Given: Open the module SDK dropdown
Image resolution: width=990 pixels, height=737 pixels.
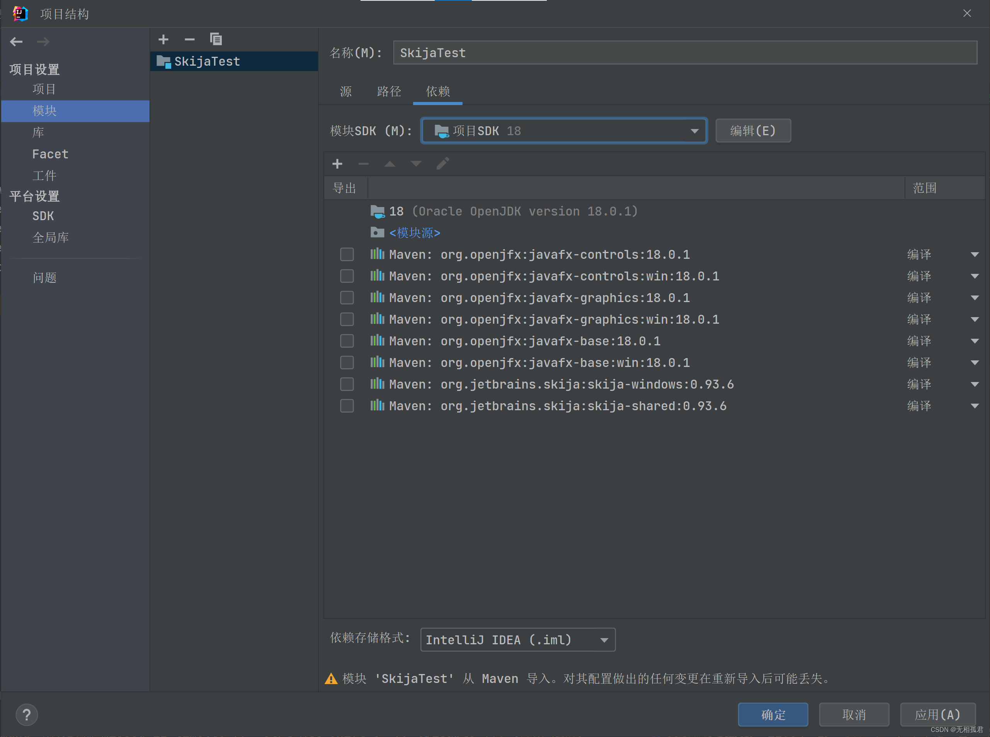Looking at the screenshot, I should pos(564,131).
